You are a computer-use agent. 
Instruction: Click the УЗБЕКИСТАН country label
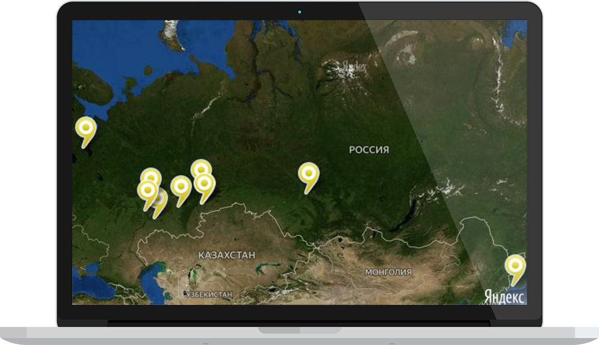pyautogui.click(x=209, y=295)
